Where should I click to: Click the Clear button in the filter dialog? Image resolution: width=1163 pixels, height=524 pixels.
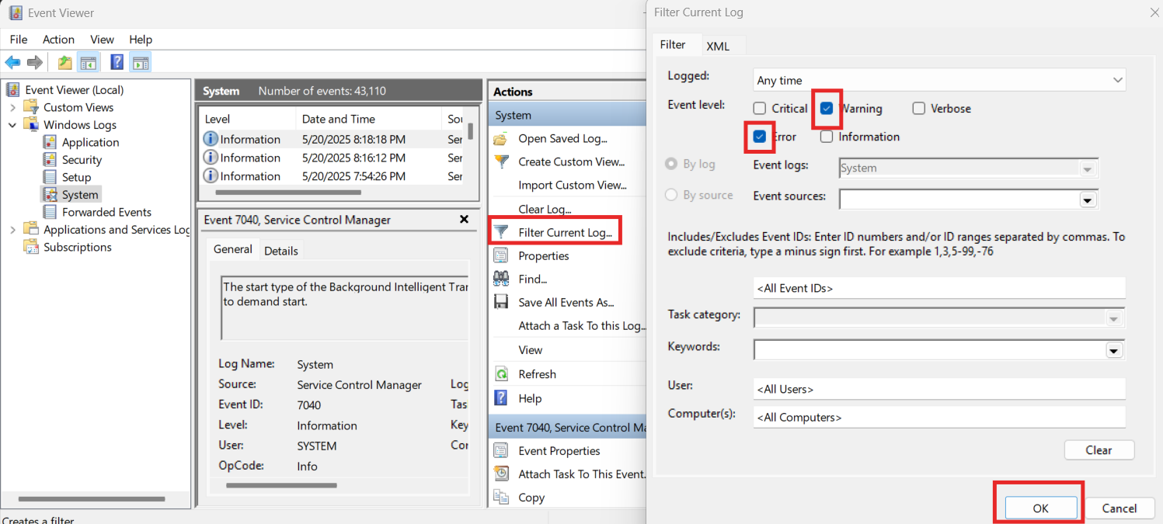point(1099,449)
